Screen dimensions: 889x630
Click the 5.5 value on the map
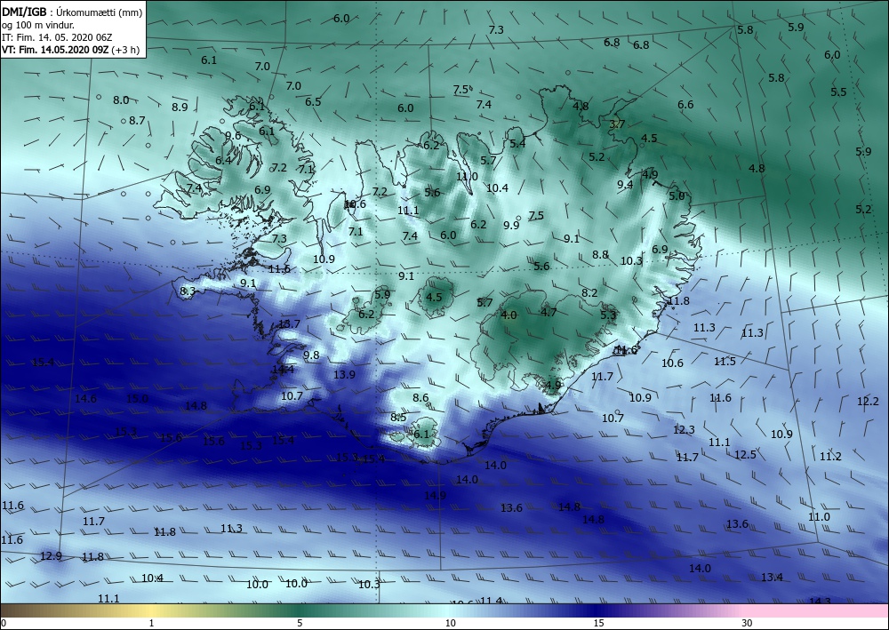838,92
